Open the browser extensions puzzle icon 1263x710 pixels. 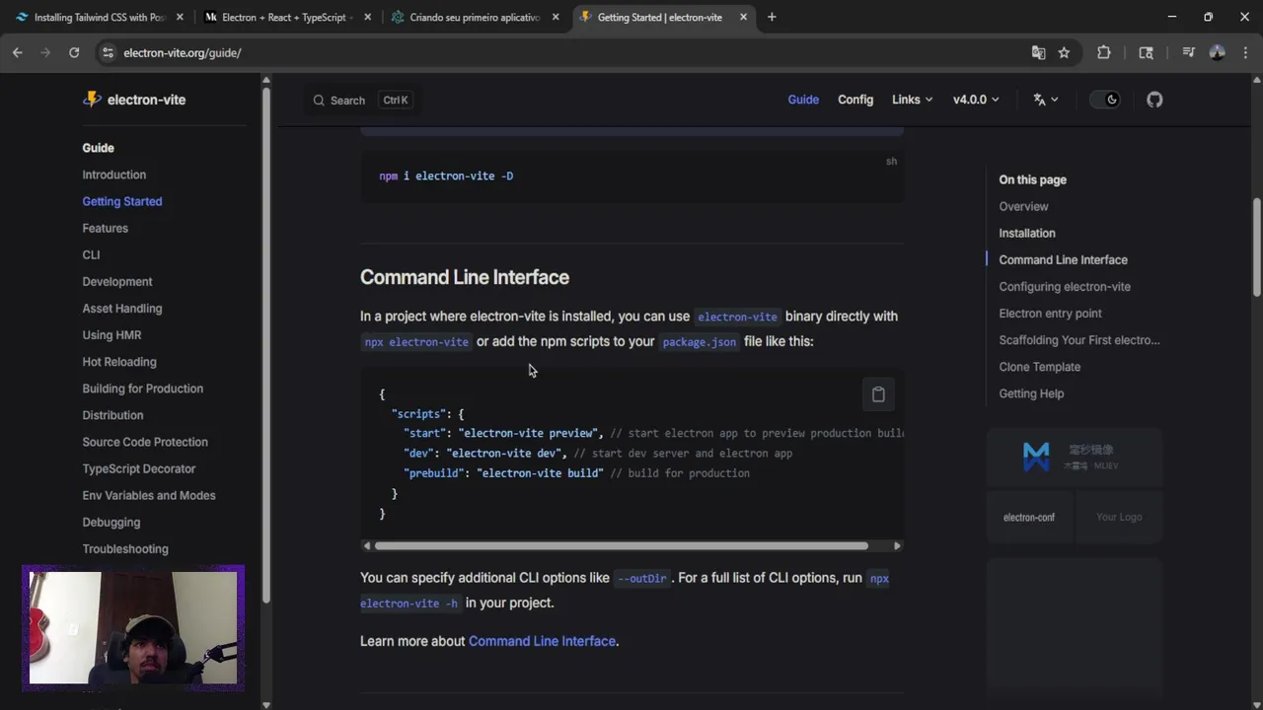(x=1104, y=53)
